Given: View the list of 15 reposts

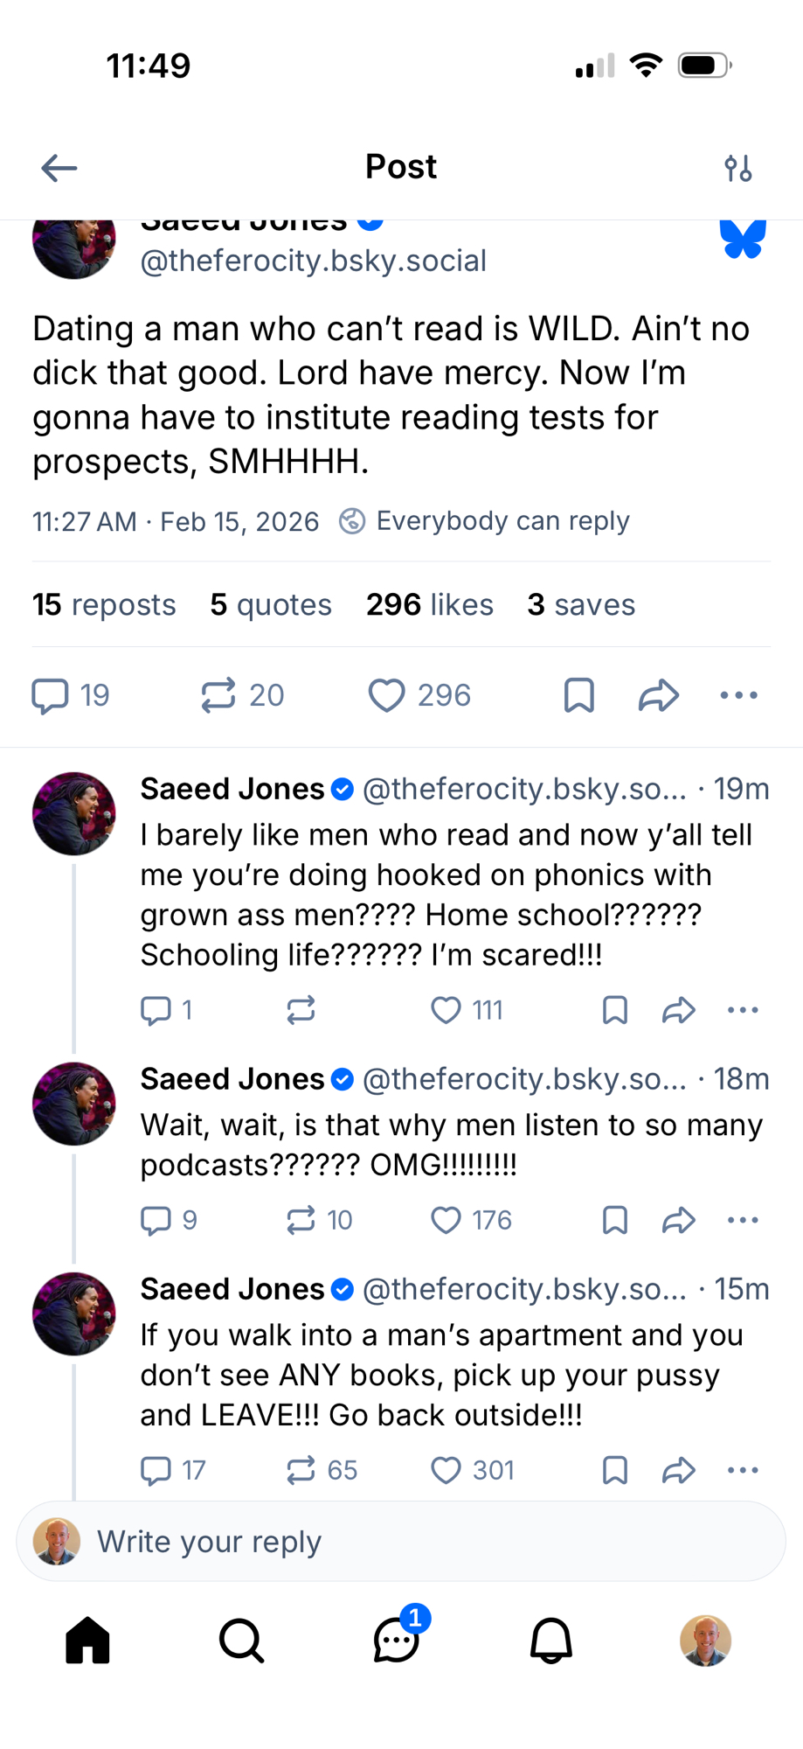Looking at the screenshot, I should 104,605.
